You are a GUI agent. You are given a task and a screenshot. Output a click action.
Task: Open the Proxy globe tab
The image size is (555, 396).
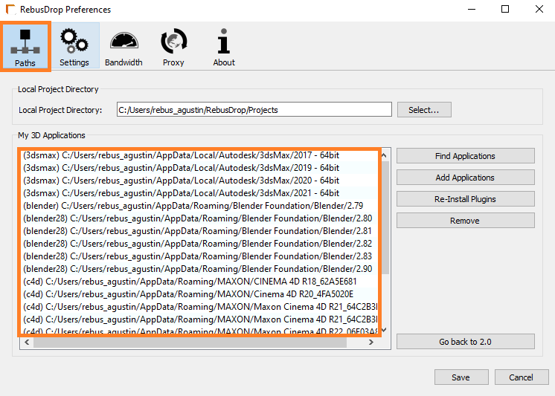coord(173,45)
